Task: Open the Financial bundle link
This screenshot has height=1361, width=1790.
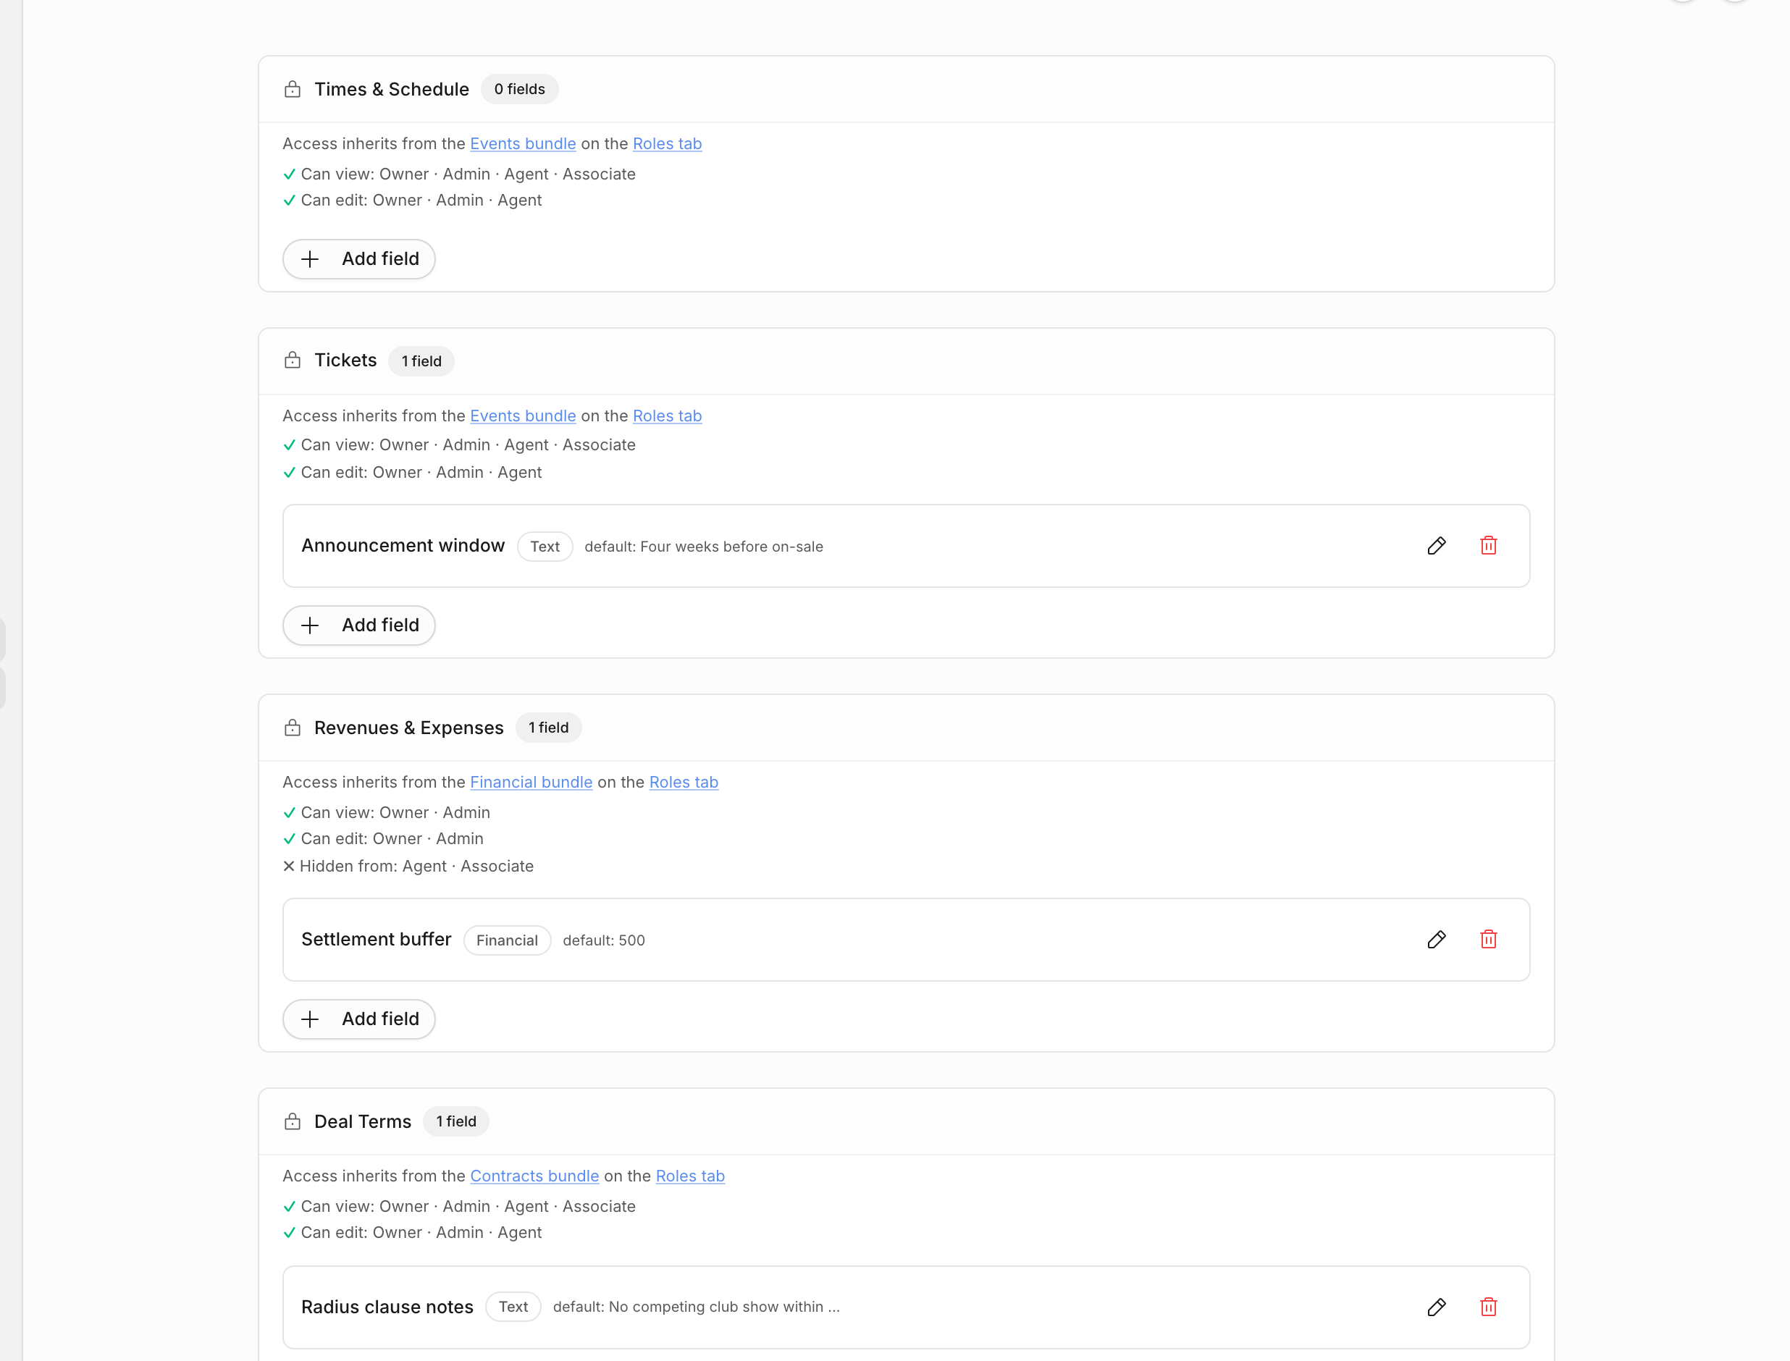Action: 531,782
